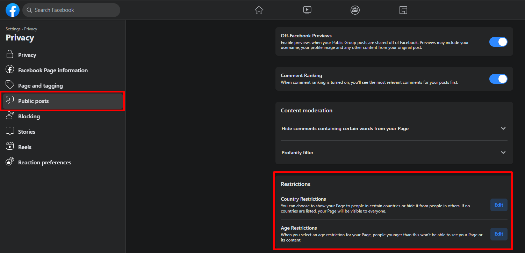Select Public posts in sidebar
The width and height of the screenshot is (525, 253).
click(63, 101)
